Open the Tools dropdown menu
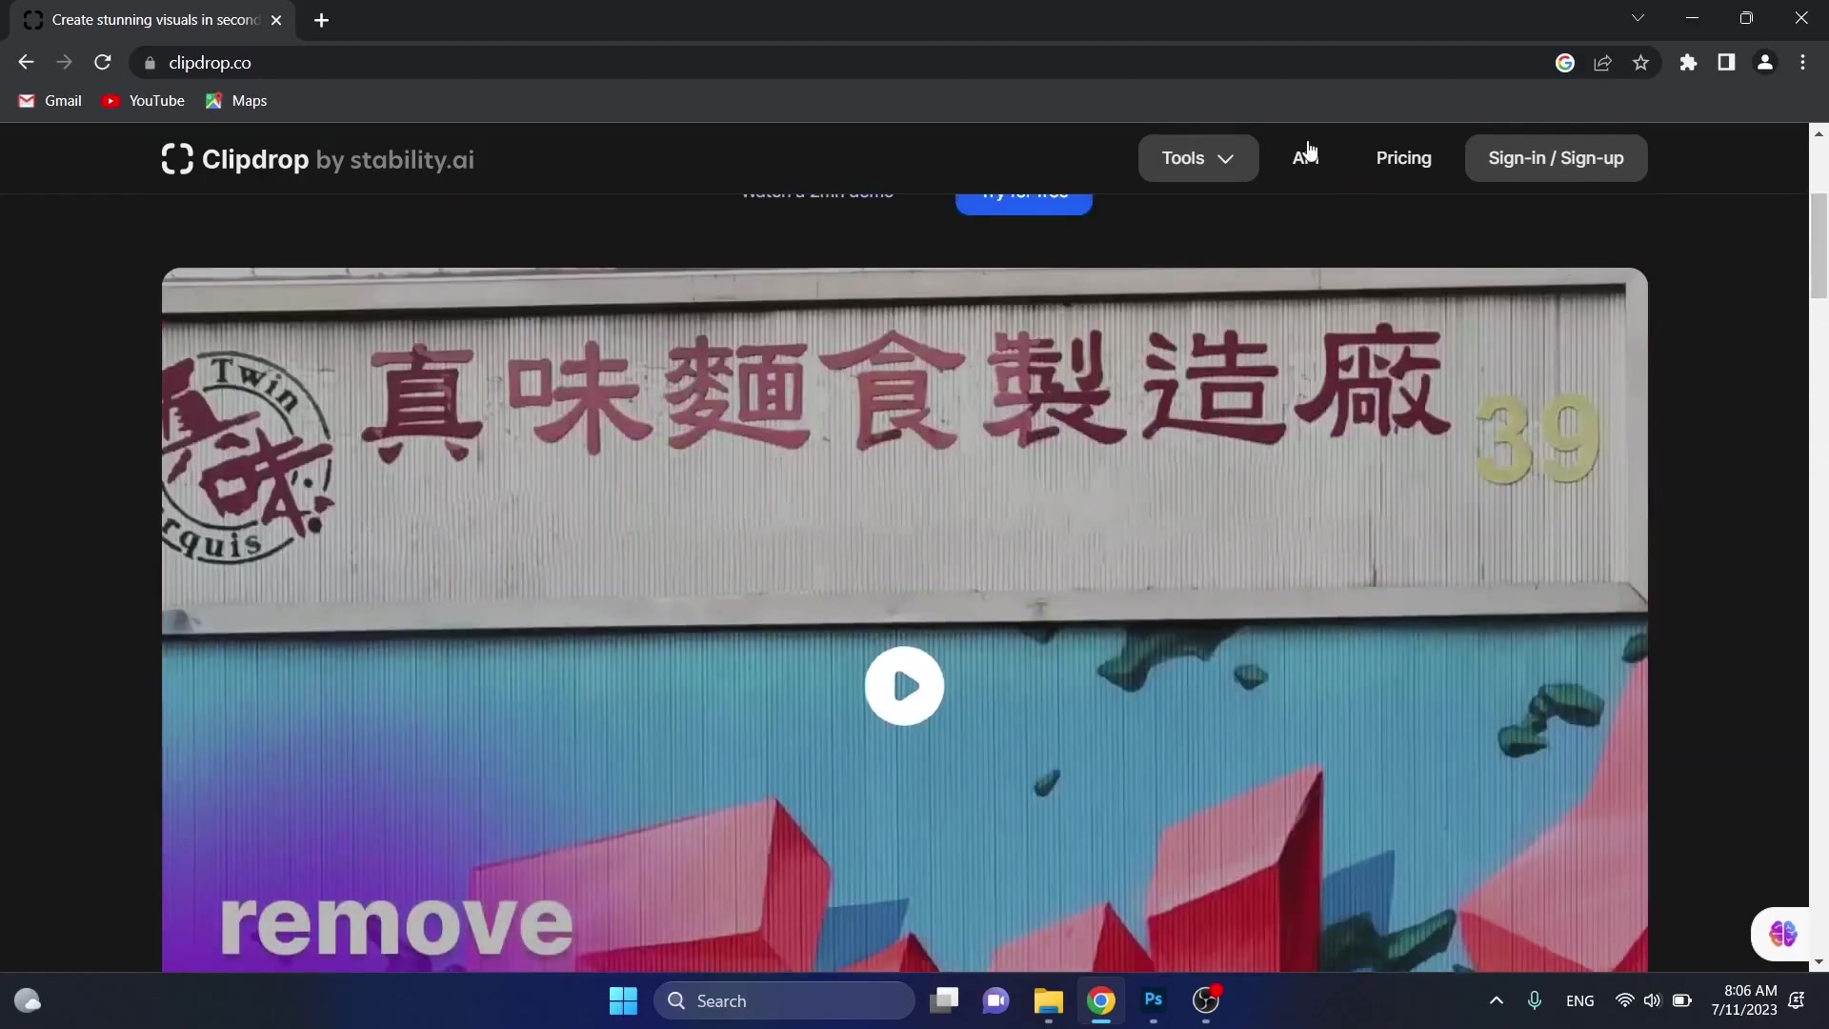Viewport: 1829px width, 1029px height. point(1197,158)
